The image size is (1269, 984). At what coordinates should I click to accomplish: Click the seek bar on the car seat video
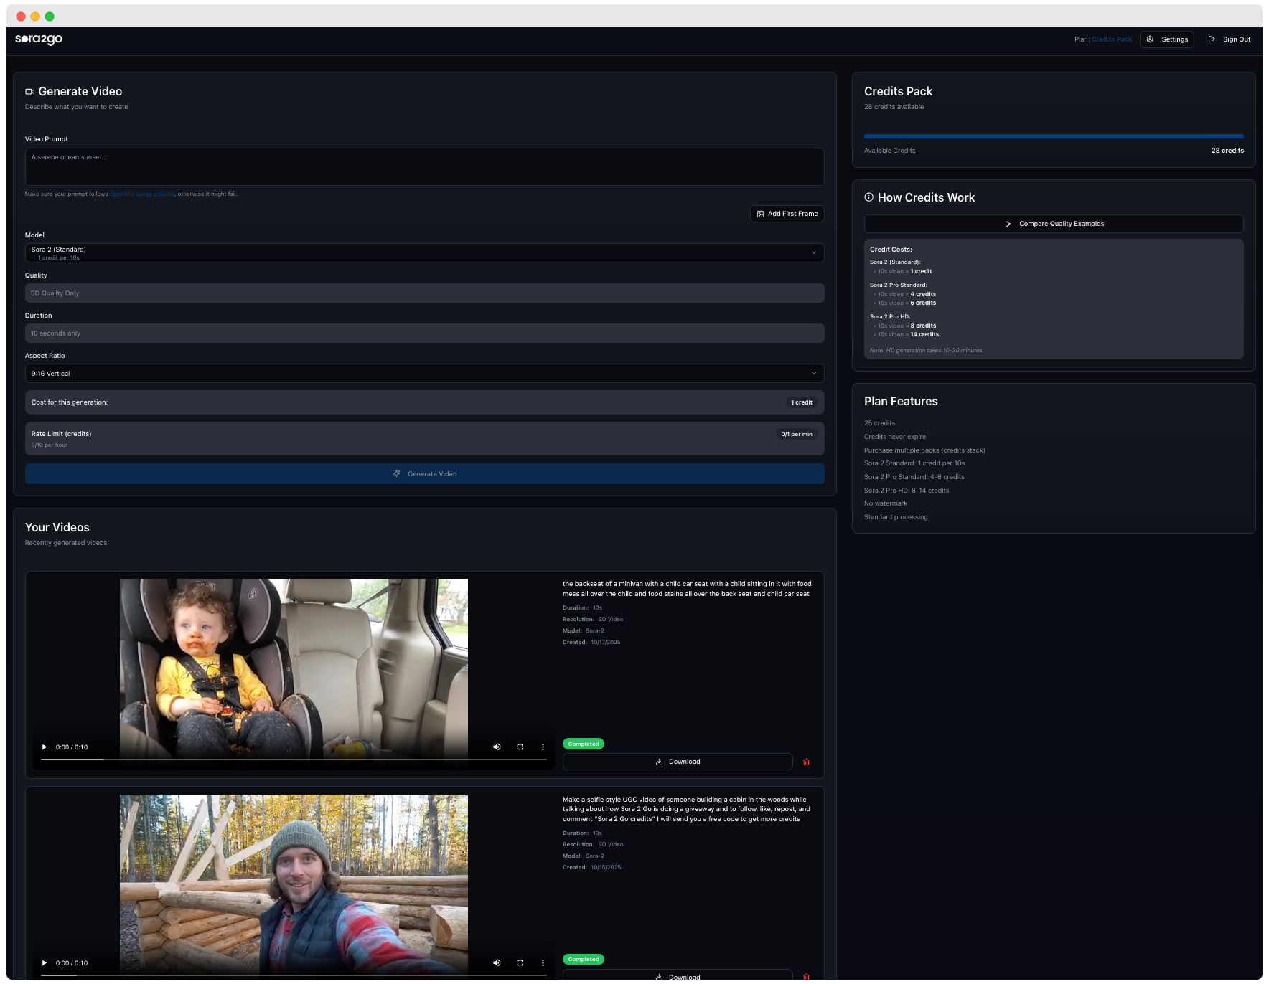(x=287, y=759)
